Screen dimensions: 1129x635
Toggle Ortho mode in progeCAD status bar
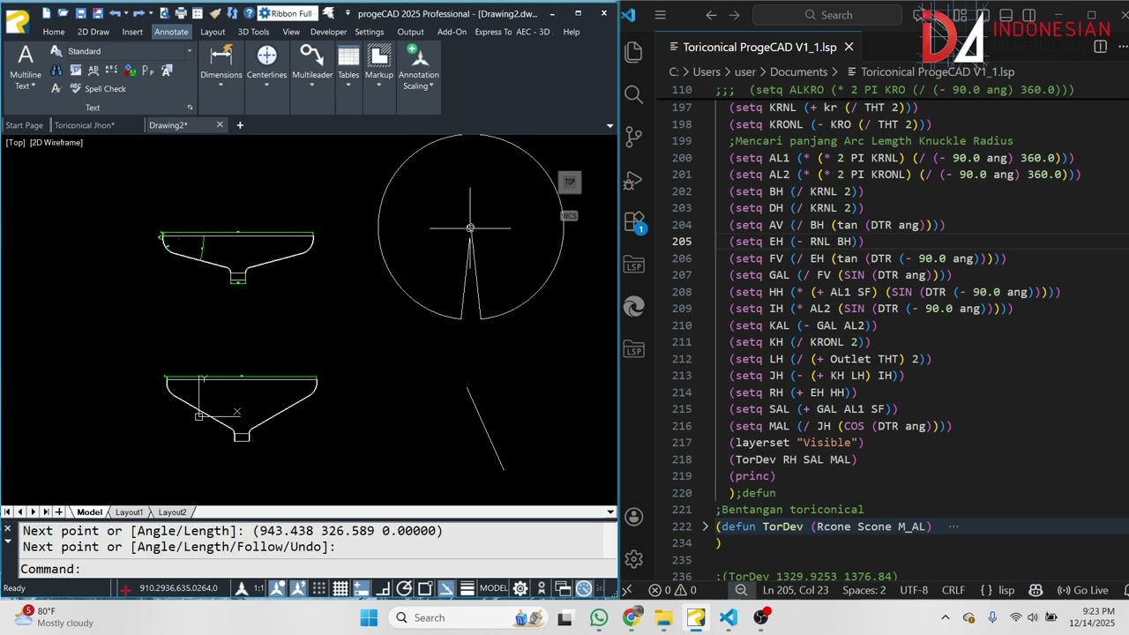[x=383, y=588]
